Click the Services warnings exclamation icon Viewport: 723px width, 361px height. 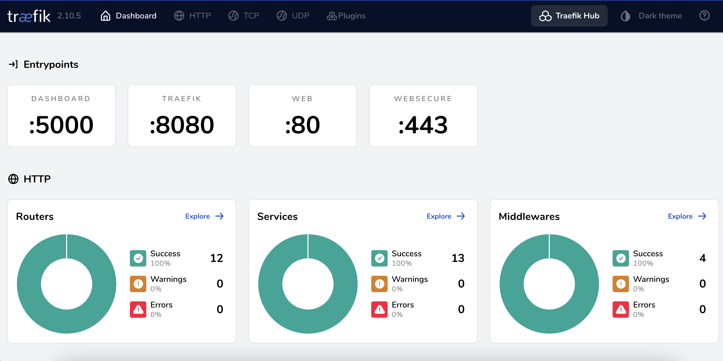pyautogui.click(x=379, y=284)
